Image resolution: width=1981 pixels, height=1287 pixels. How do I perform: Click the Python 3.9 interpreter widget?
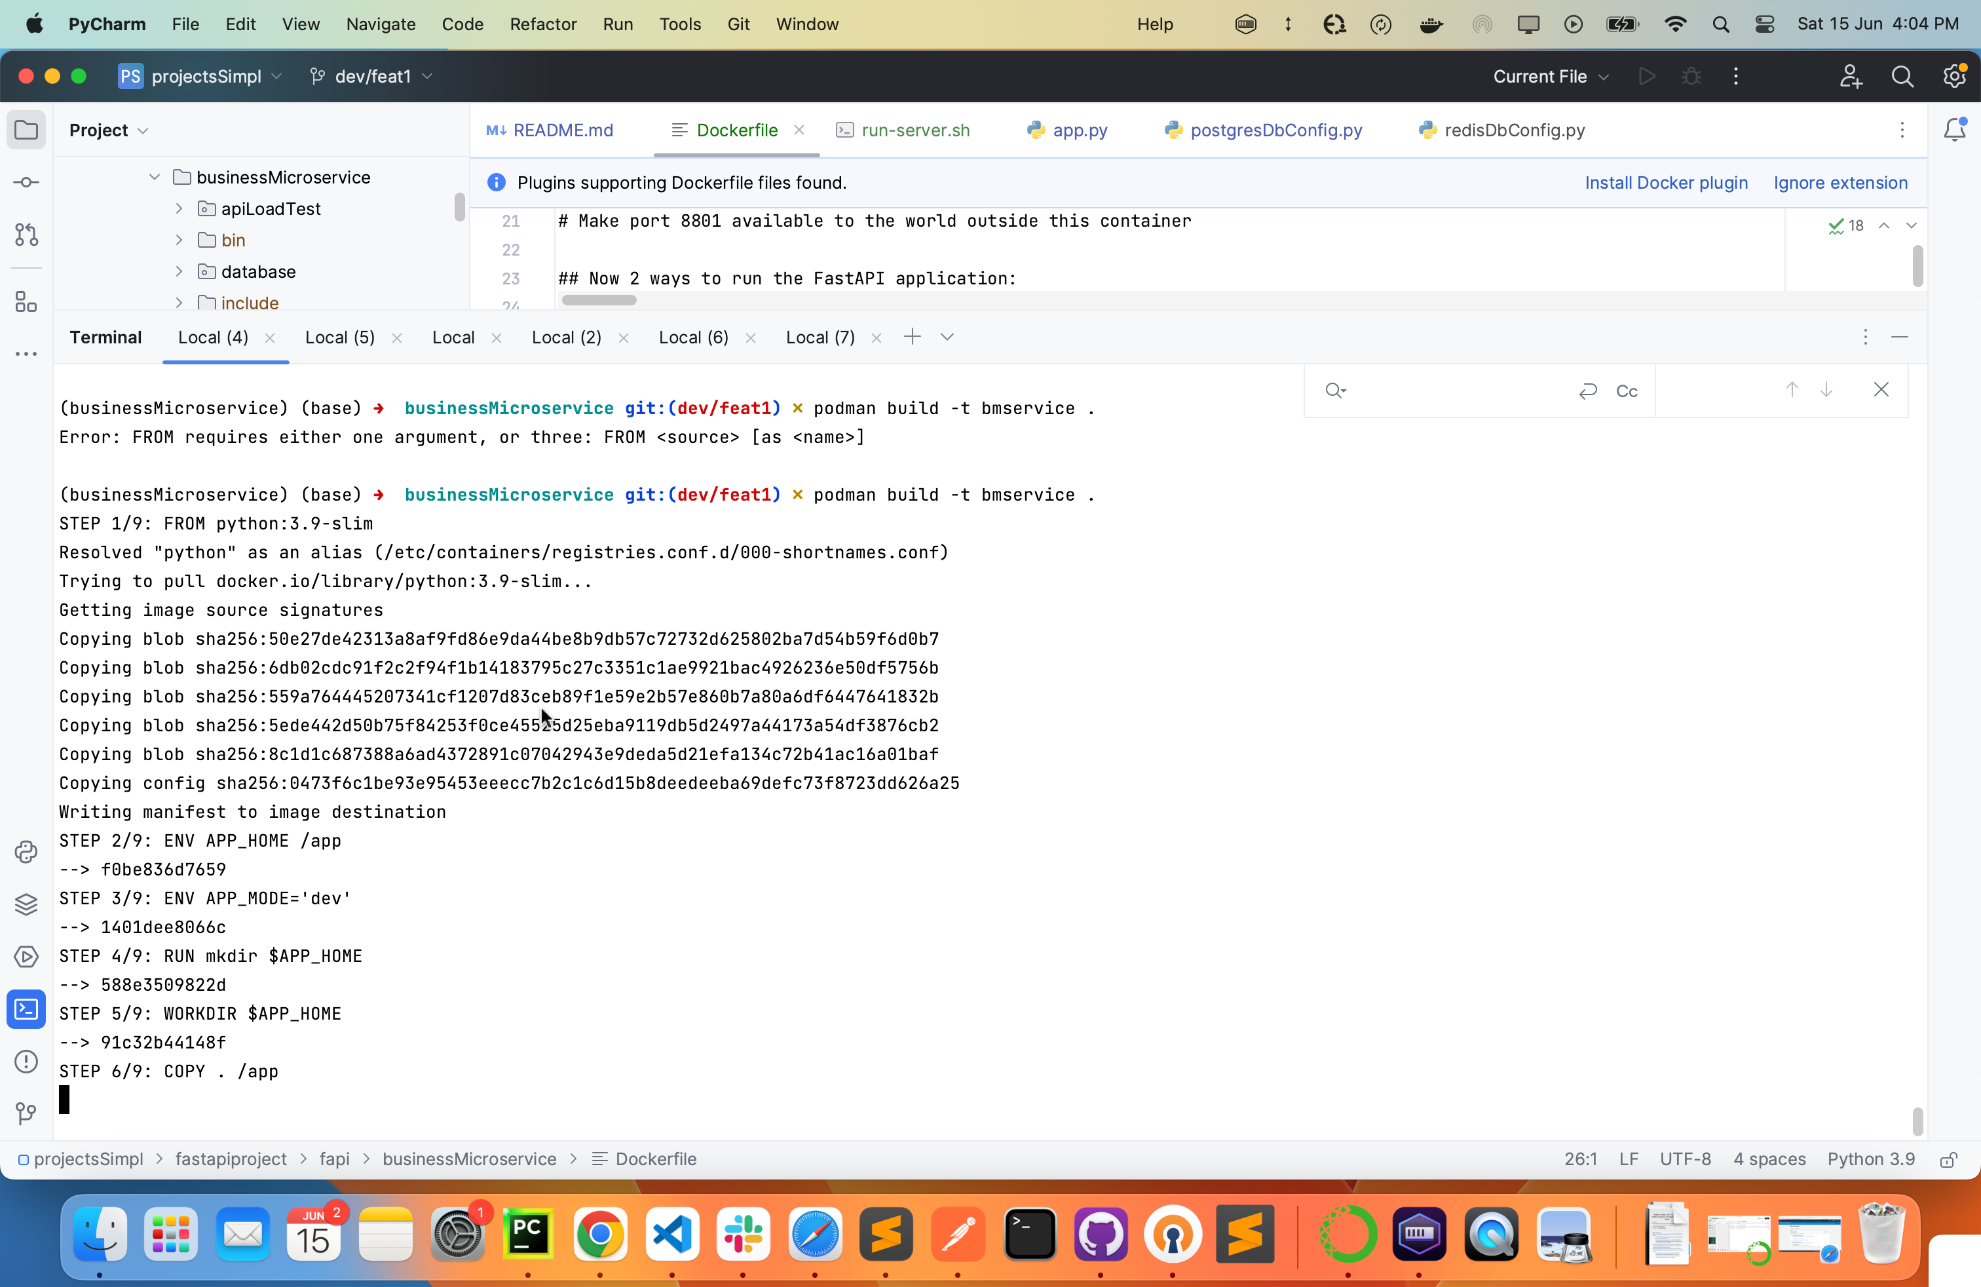pyautogui.click(x=1871, y=1160)
